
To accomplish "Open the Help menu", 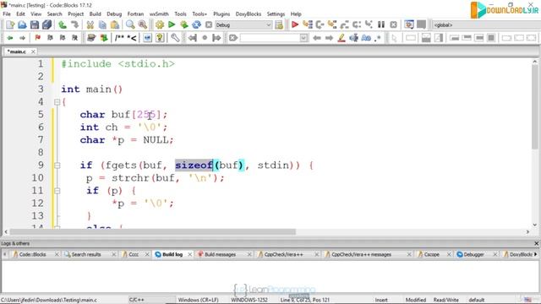I will pyautogui.click(x=296, y=14).
